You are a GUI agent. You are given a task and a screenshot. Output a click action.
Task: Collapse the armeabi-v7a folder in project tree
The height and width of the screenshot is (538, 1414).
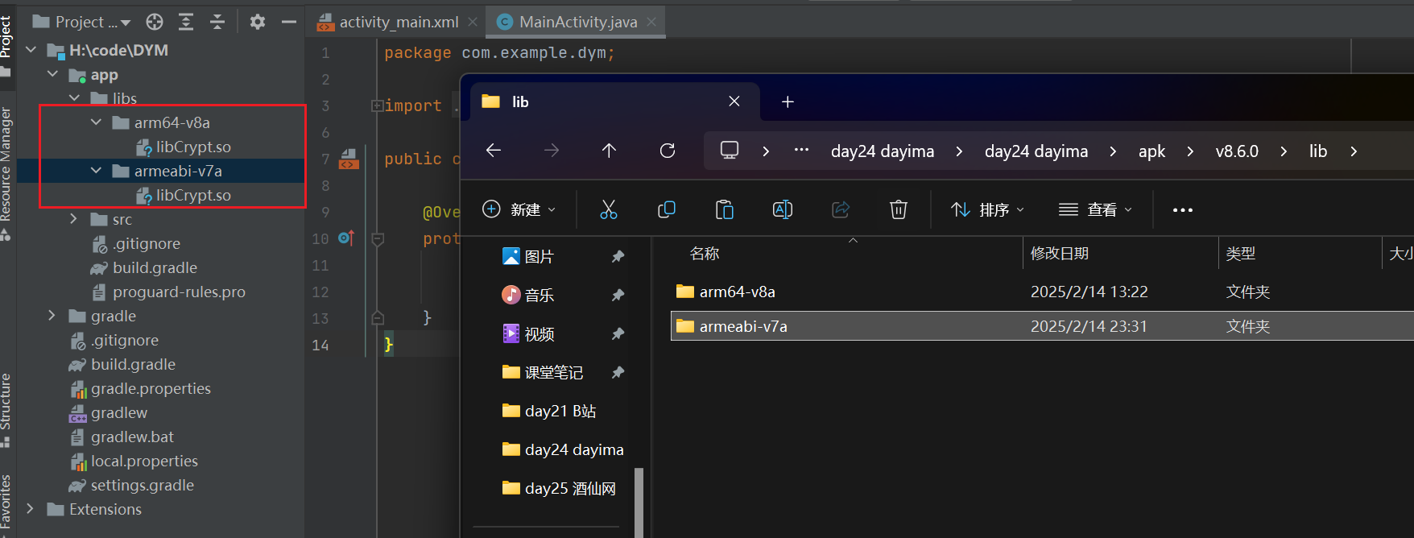97,171
